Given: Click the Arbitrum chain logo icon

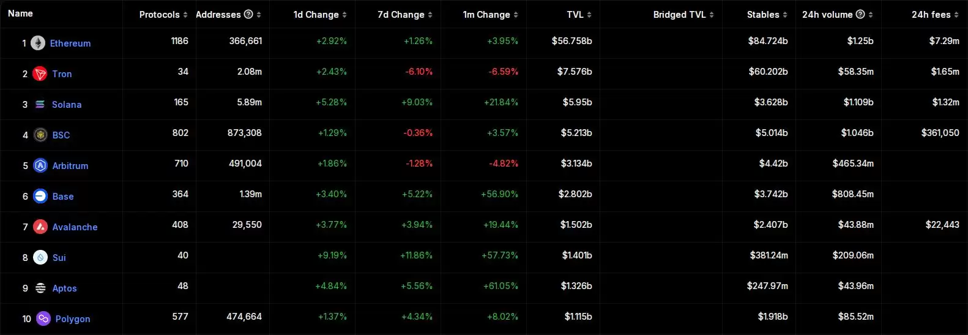Looking at the screenshot, I should [40, 165].
